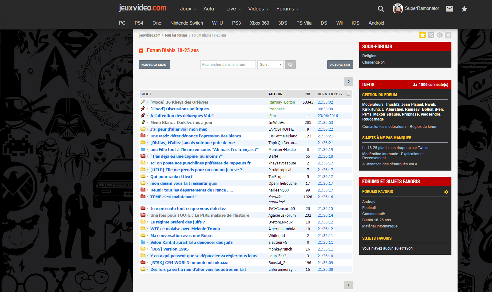Open Matériel Informatique favorite forum

click(x=380, y=226)
